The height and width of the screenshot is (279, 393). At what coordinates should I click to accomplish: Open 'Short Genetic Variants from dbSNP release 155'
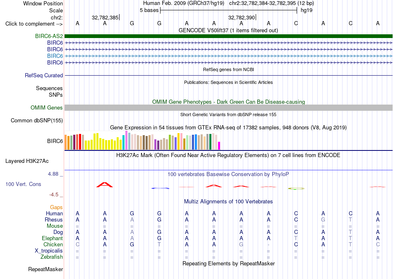(x=228, y=115)
